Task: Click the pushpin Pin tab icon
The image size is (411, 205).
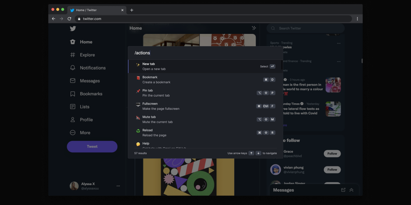Action: (138, 91)
